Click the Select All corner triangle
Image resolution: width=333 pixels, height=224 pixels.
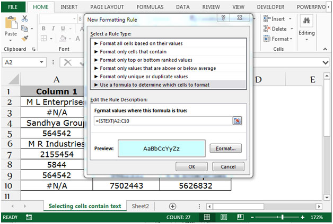point(14,79)
